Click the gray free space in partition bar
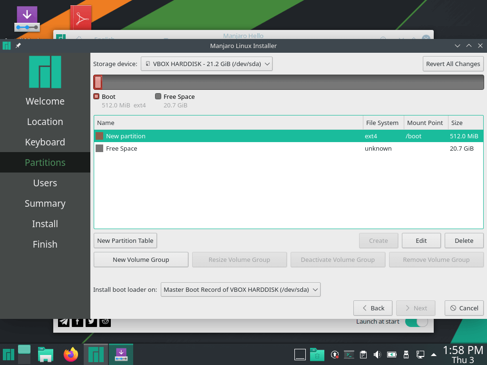Image resolution: width=487 pixels, height=365 pixels. [293, 82]
